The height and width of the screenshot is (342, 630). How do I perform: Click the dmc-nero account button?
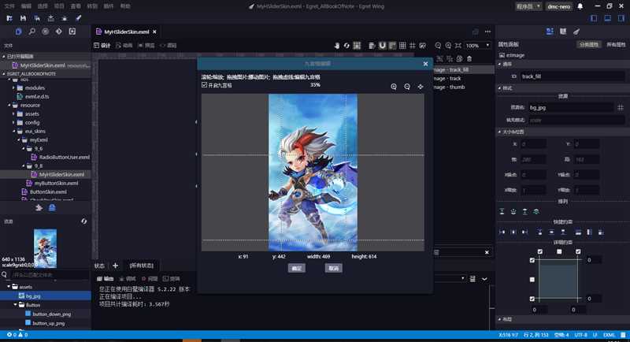[559, 6]
